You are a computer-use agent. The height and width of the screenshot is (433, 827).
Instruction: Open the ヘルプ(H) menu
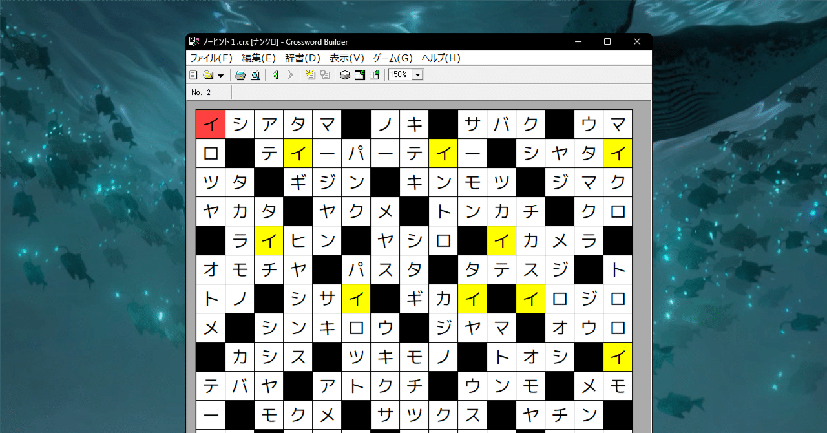442,58
